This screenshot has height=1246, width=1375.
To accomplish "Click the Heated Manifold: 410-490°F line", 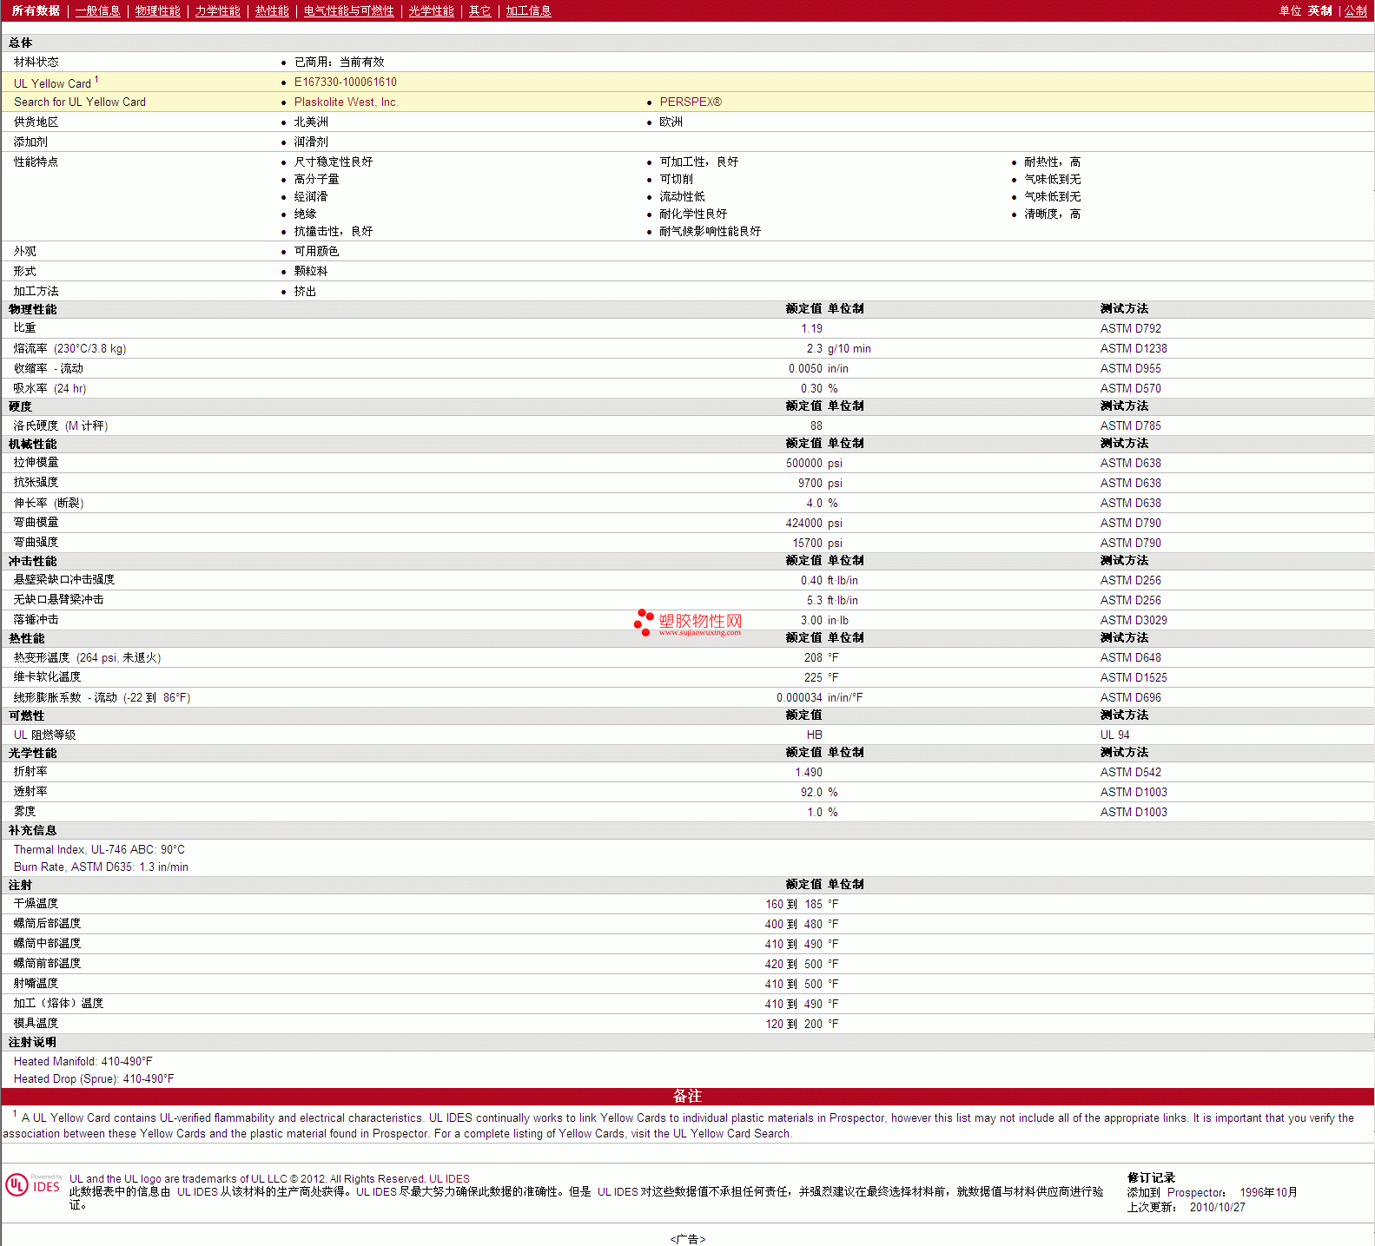I will pyautogui.click(x=83, y=1061).
